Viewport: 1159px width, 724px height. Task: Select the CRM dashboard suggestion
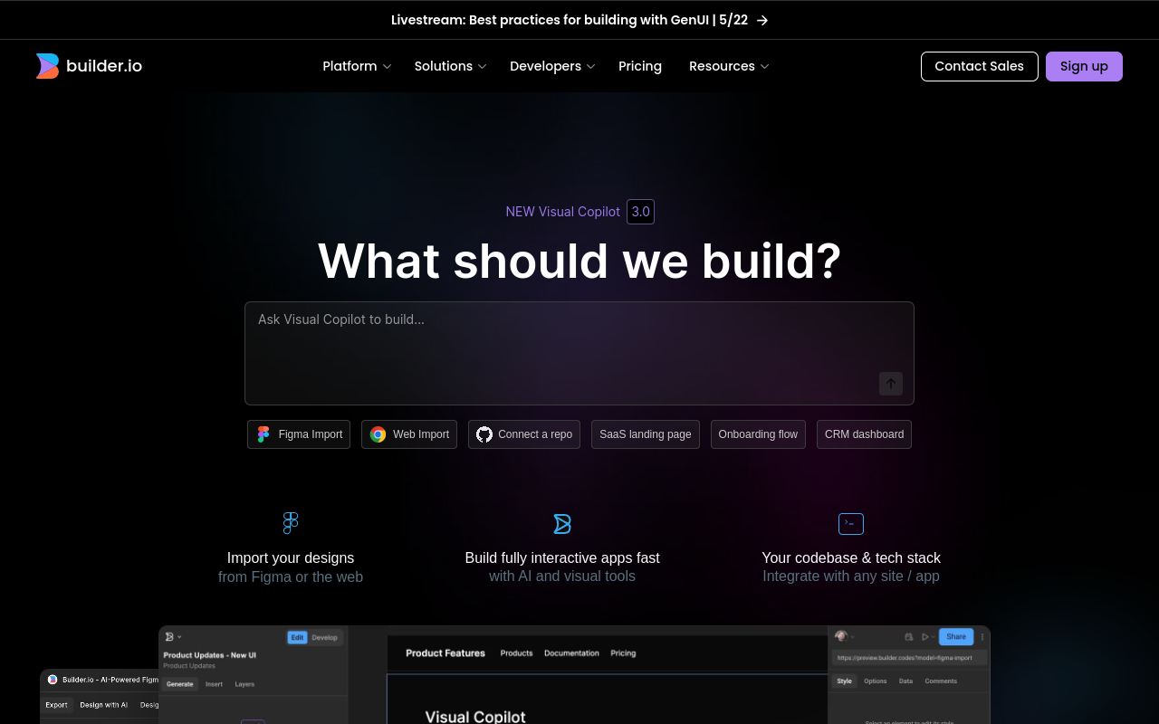click(864, 434)
